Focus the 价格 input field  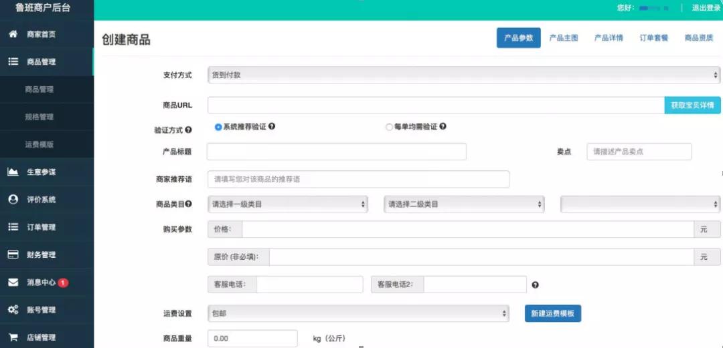[468, 229]
